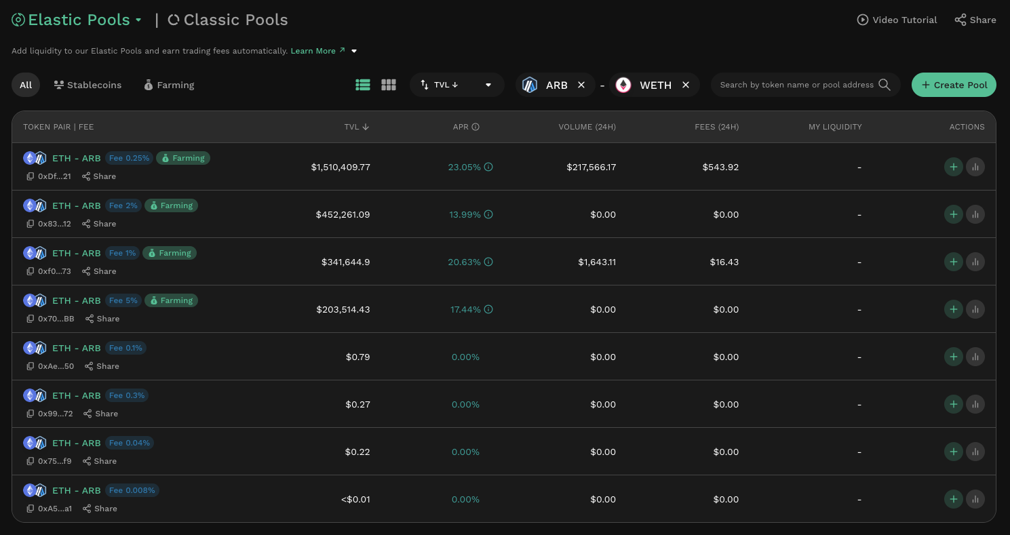This screenshot has height=535, width=1010.
Task: Copy pool address 0xf0...73
Action: (x=30, y=271)
